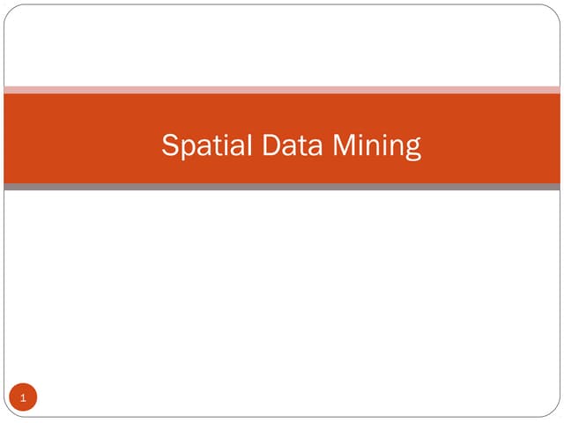The width and height of the screenshot is (564, 423).
Task: Select the "Spatial Data Mining" title text
Action: 291,145
